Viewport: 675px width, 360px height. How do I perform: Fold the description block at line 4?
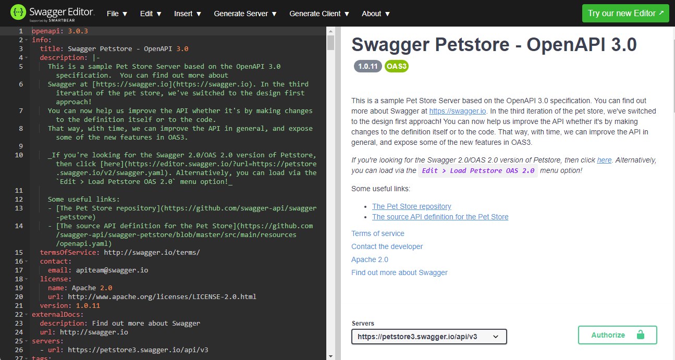(26, 58)
